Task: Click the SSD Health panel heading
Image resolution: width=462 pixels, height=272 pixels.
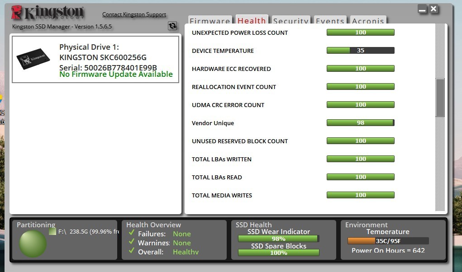Action: tap(254, 225)
